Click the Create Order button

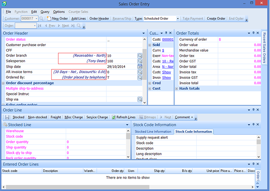point(216,18)
